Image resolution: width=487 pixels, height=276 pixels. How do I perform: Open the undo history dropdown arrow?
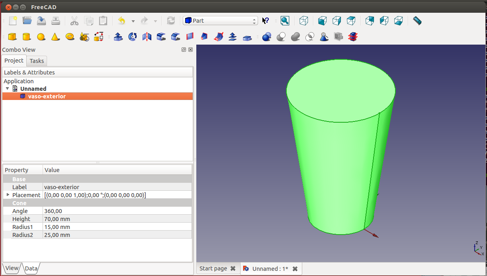tap(133, 21)
